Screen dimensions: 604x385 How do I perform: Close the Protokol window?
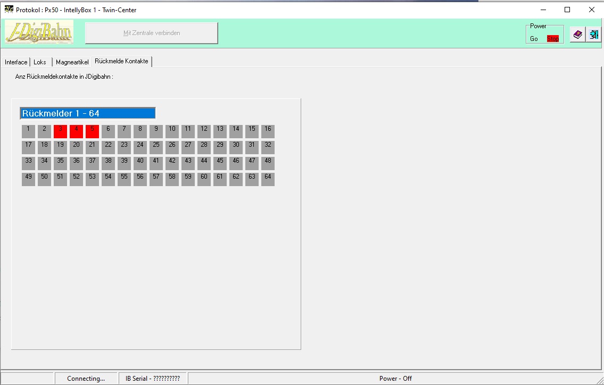[592, 10]
